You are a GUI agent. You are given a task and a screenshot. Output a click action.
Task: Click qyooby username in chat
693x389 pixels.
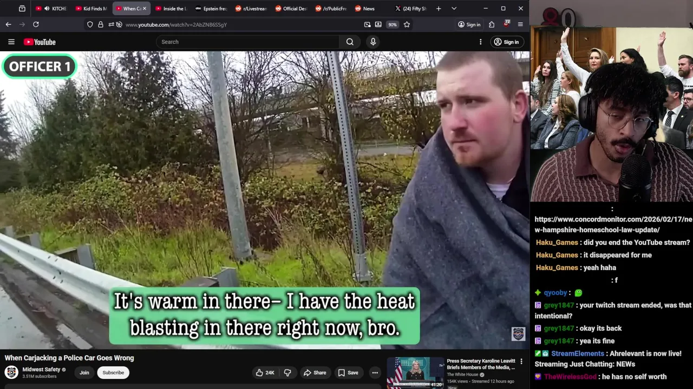(x=555, y=292)
